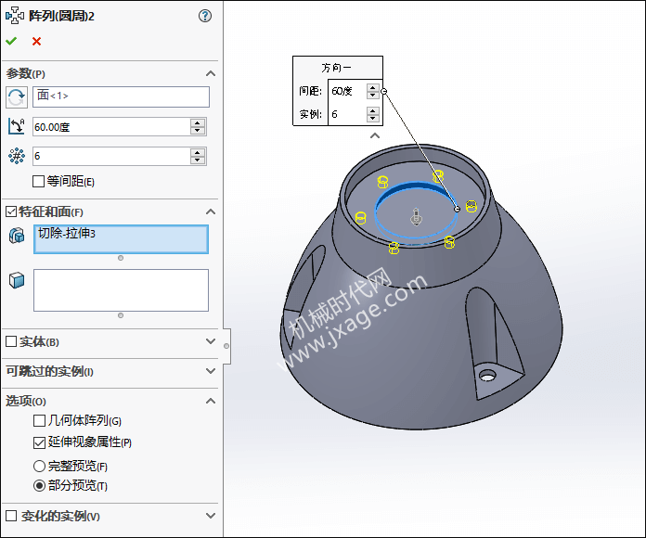Select 部分预览 partial preview
646x538 pixels.
click(x=39, y=486)
